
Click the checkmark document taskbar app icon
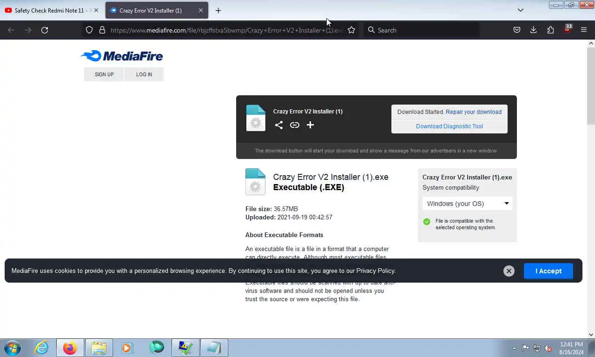(185, 348)
